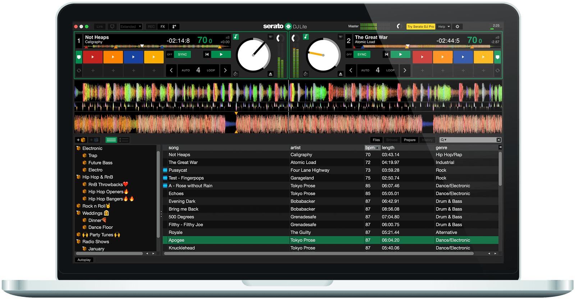Click the Try Serato DJ Pro button
Screen dimensions: 575x299
[x=421, y=27]
